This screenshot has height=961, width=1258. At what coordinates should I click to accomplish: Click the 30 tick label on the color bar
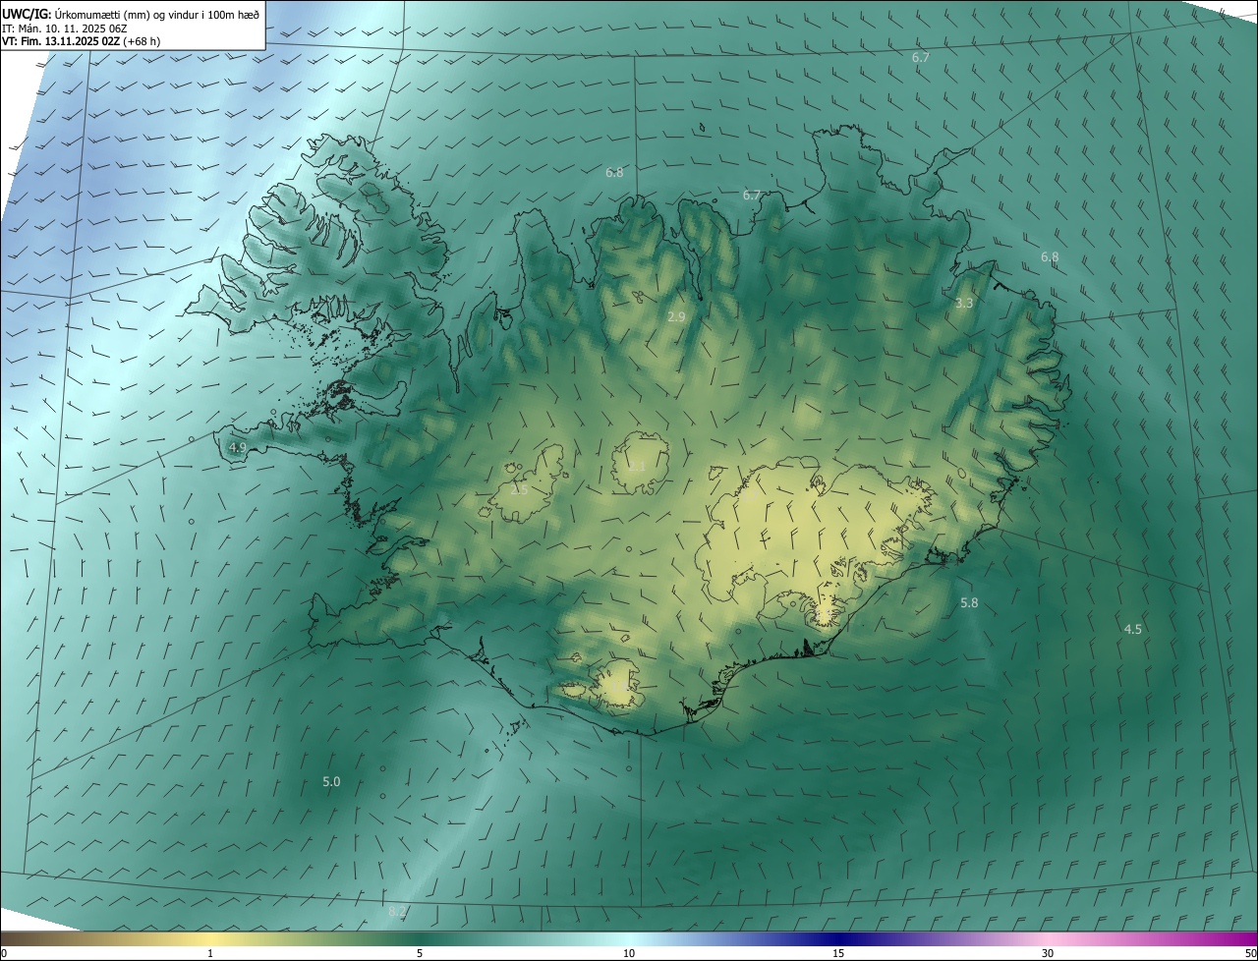tap(1048, 953)
